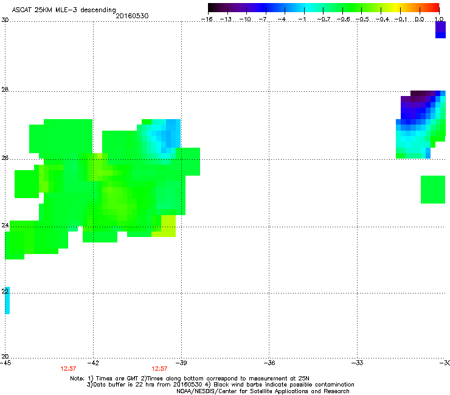This screenshot has width=450, height=395.
Task: Select the longitude label -42 on the bottom axis
Action: coord(93,363)
